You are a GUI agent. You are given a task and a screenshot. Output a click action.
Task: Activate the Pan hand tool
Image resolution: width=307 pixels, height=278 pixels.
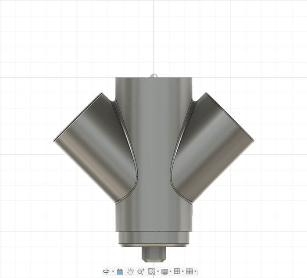pos(131,271)
